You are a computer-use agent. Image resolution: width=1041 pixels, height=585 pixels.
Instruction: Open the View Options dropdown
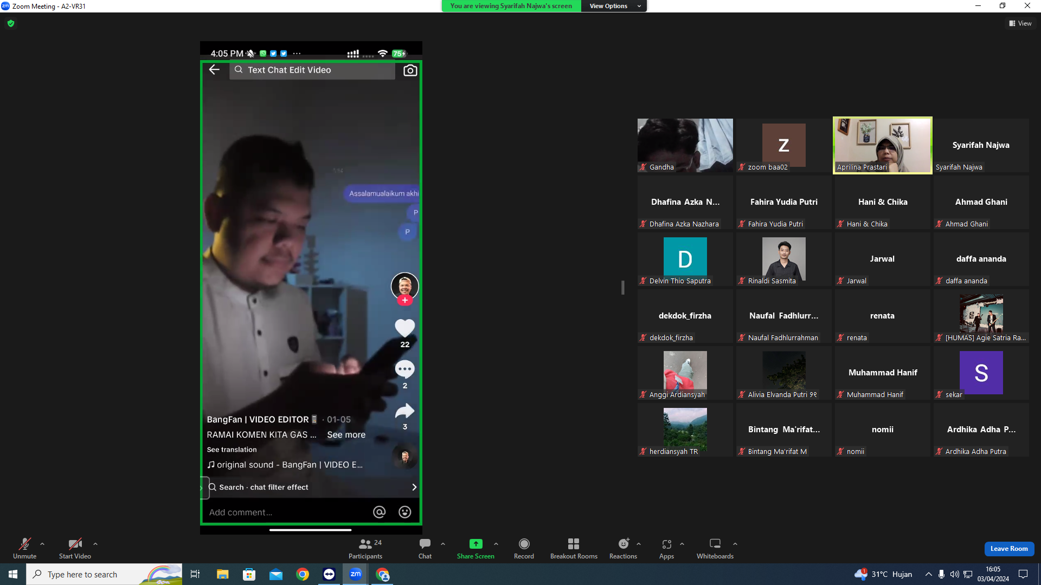(x=614, y=6)
